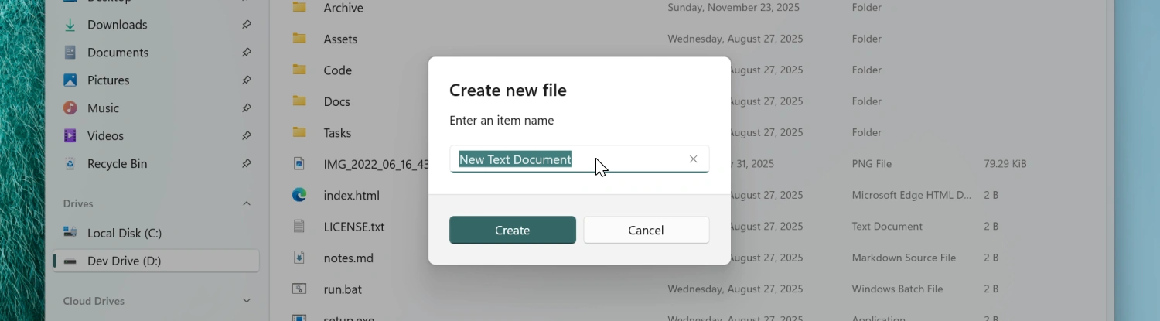Click the Edge icon for index.html
The width and height of the screenshot is (1160, 321).
click(x=299, y=196)
